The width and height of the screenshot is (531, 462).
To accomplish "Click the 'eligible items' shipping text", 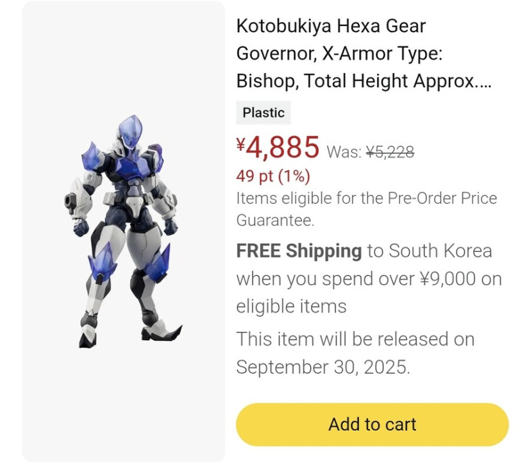I will (291, 306).
